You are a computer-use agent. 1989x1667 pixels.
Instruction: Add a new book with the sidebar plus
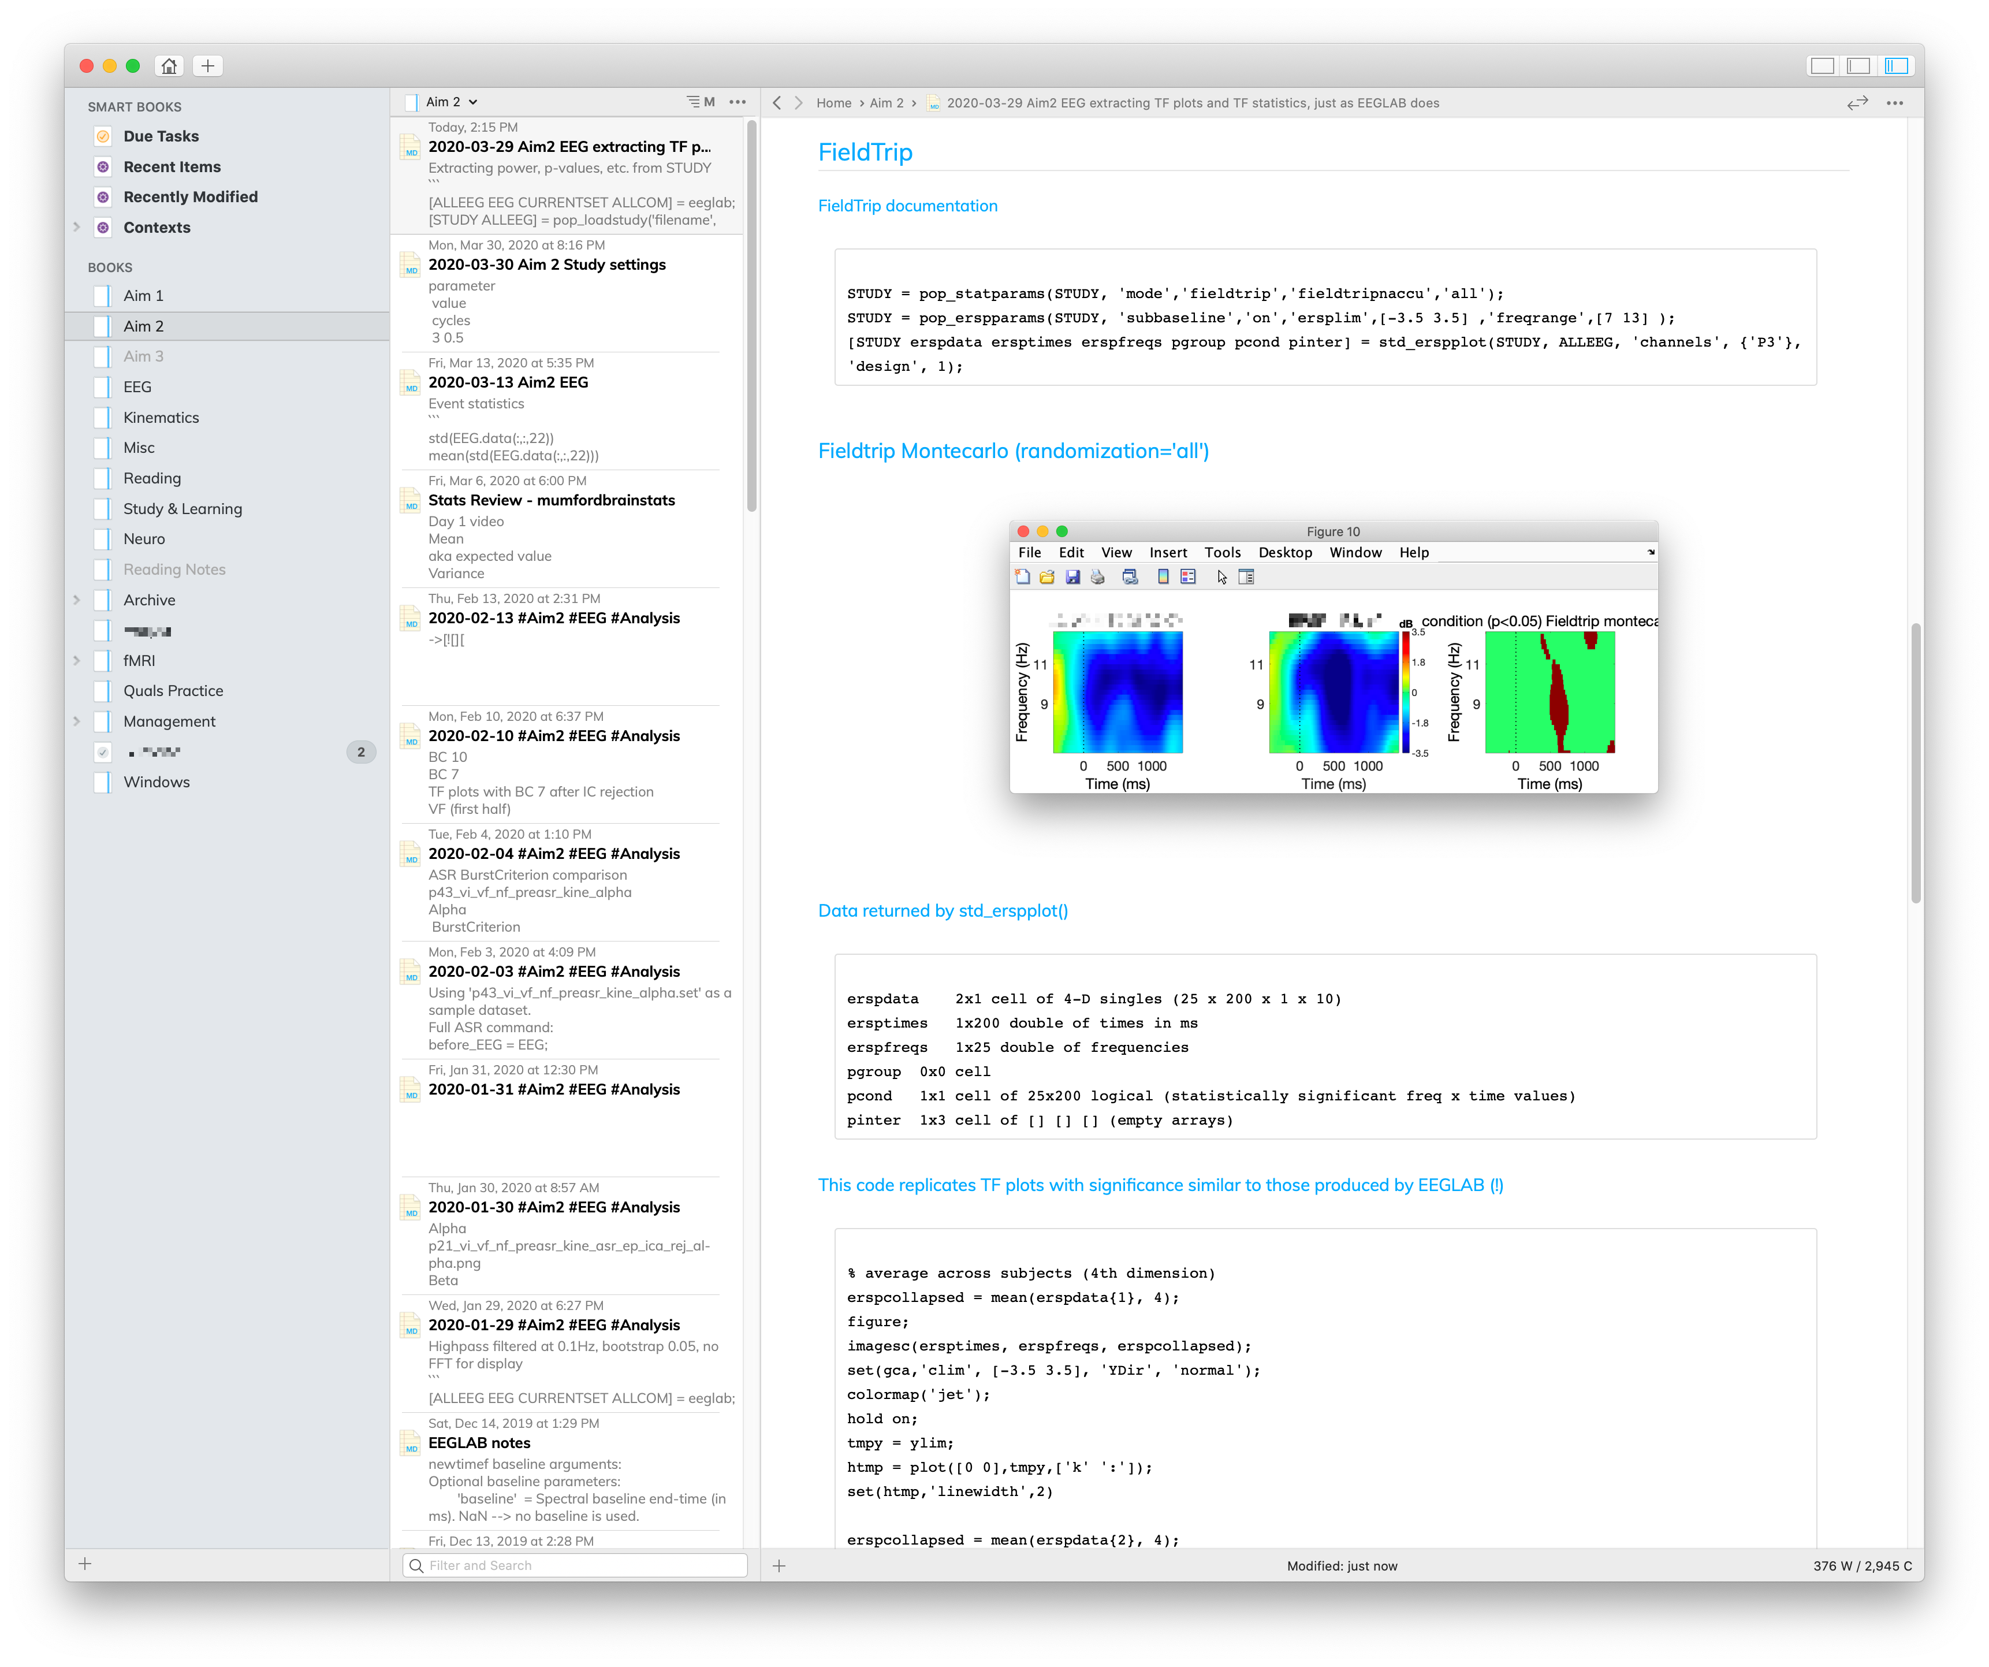tap(85, 1564)
